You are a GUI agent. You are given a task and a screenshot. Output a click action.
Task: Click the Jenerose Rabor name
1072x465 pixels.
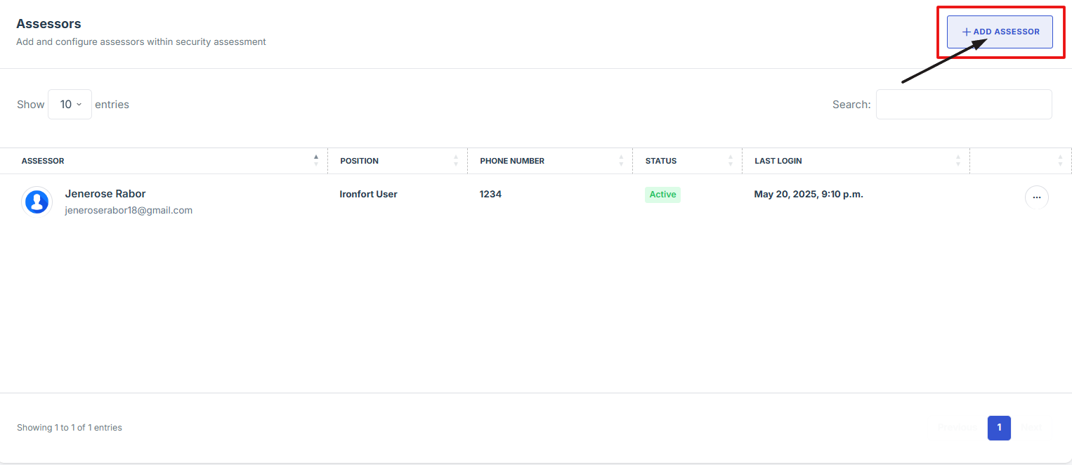tap(105, 194)
